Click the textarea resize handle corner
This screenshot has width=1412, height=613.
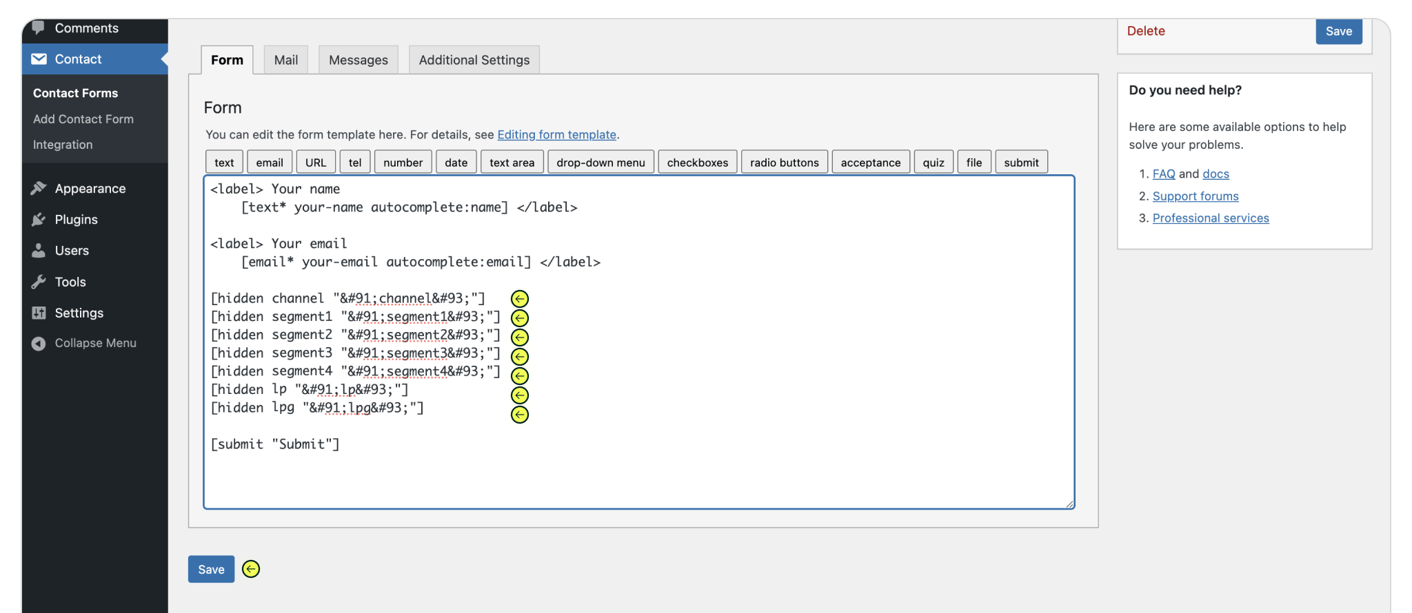[x=1069, y=503]
